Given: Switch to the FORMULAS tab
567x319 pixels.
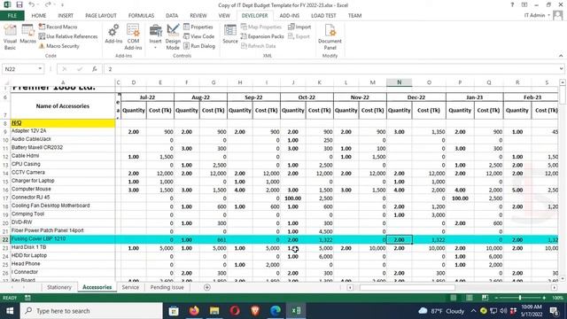Looking at the screenshot, I should pyautogui.click(x=141, y=16).
